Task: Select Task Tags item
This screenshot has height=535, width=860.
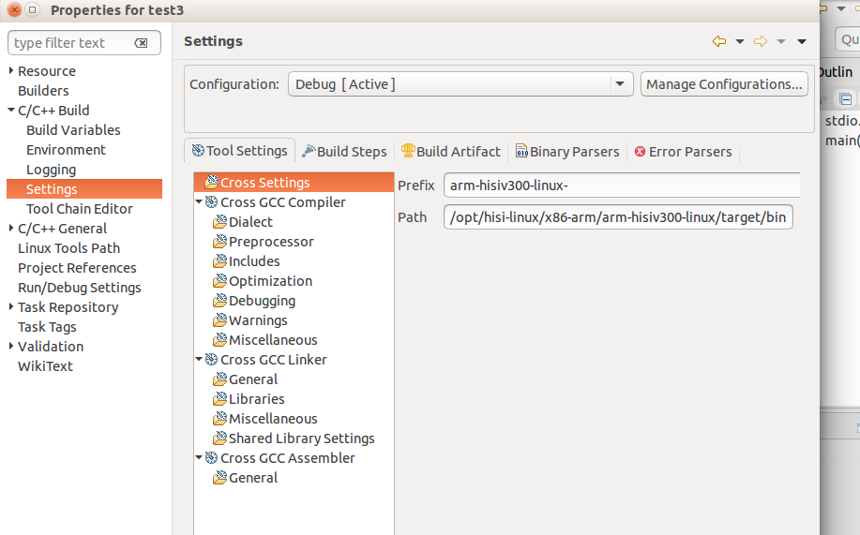Action: (47, 327)
